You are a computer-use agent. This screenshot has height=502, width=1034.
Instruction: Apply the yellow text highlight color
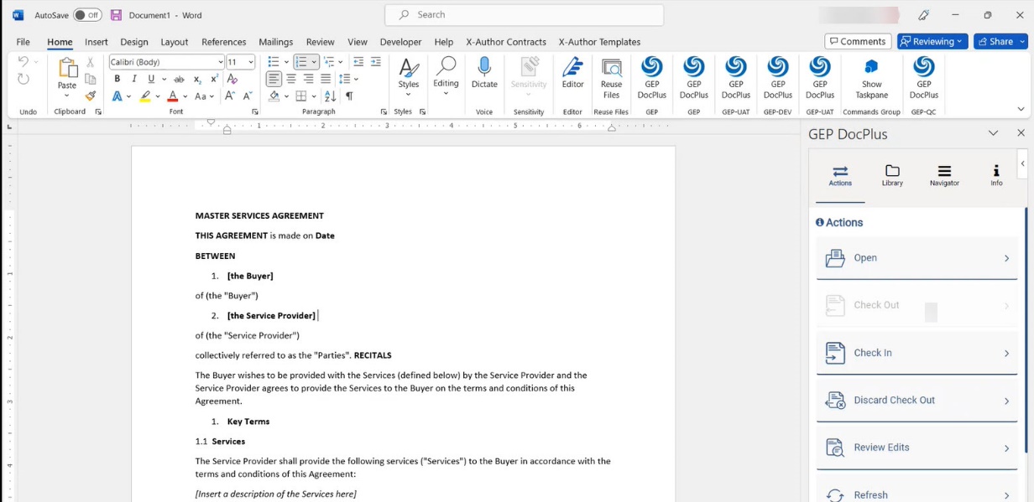point(145,96)
